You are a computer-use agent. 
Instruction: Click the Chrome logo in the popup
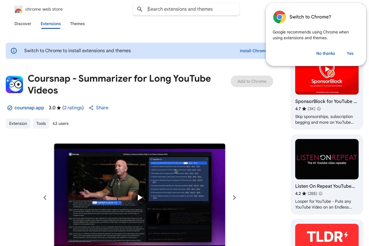click(x=280, y=17)
